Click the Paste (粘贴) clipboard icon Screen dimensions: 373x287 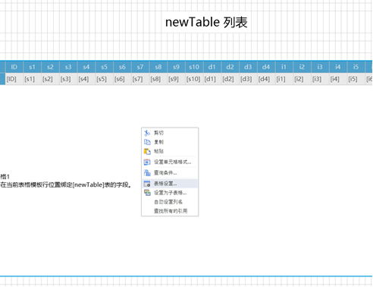(147, 151)
